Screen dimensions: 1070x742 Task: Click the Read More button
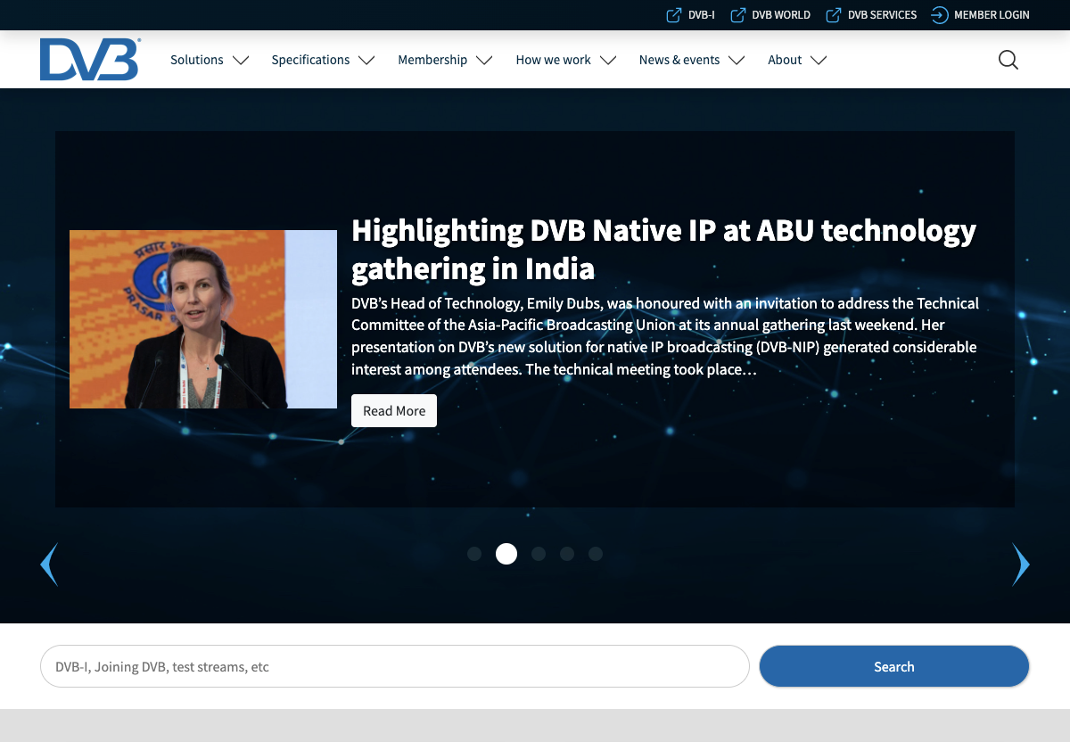point(393,410)
